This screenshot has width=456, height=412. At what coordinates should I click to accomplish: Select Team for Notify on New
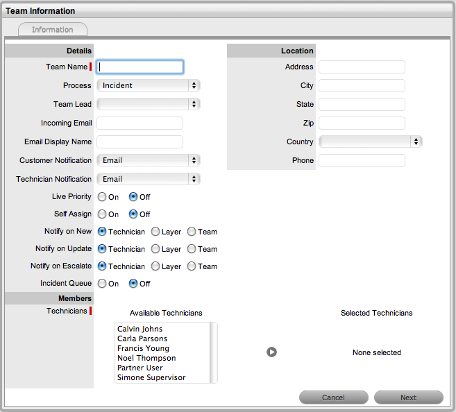[x=192, y=232]
